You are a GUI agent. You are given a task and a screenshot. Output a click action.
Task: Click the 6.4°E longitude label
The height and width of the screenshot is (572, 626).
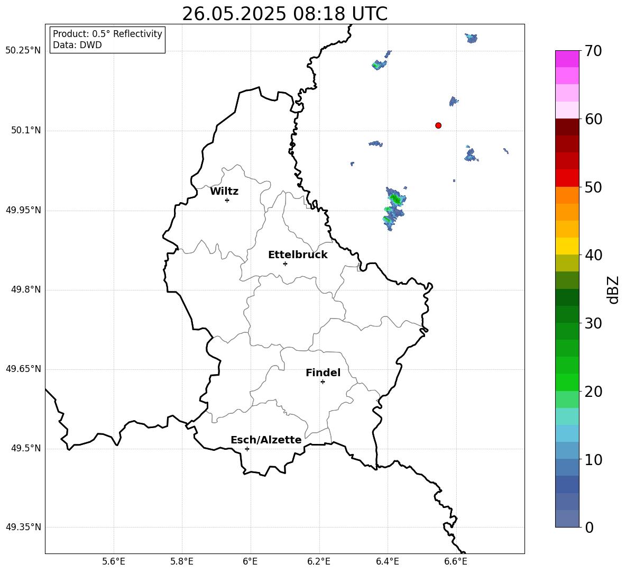click(x=387, y=561)
